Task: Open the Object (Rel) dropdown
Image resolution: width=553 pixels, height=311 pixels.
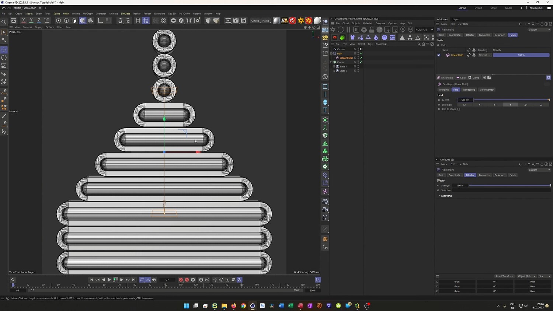Action: pos(526,276)
